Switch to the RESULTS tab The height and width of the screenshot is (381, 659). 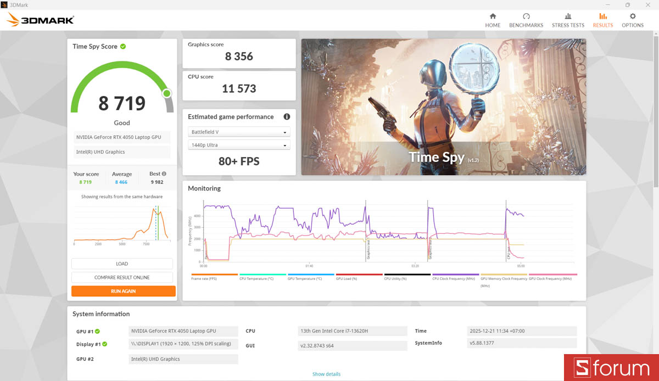point(602,19)
